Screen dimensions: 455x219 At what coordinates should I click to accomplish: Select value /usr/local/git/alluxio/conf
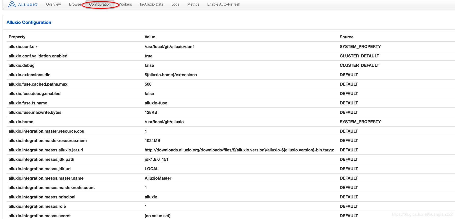click(x=169, y=46)
